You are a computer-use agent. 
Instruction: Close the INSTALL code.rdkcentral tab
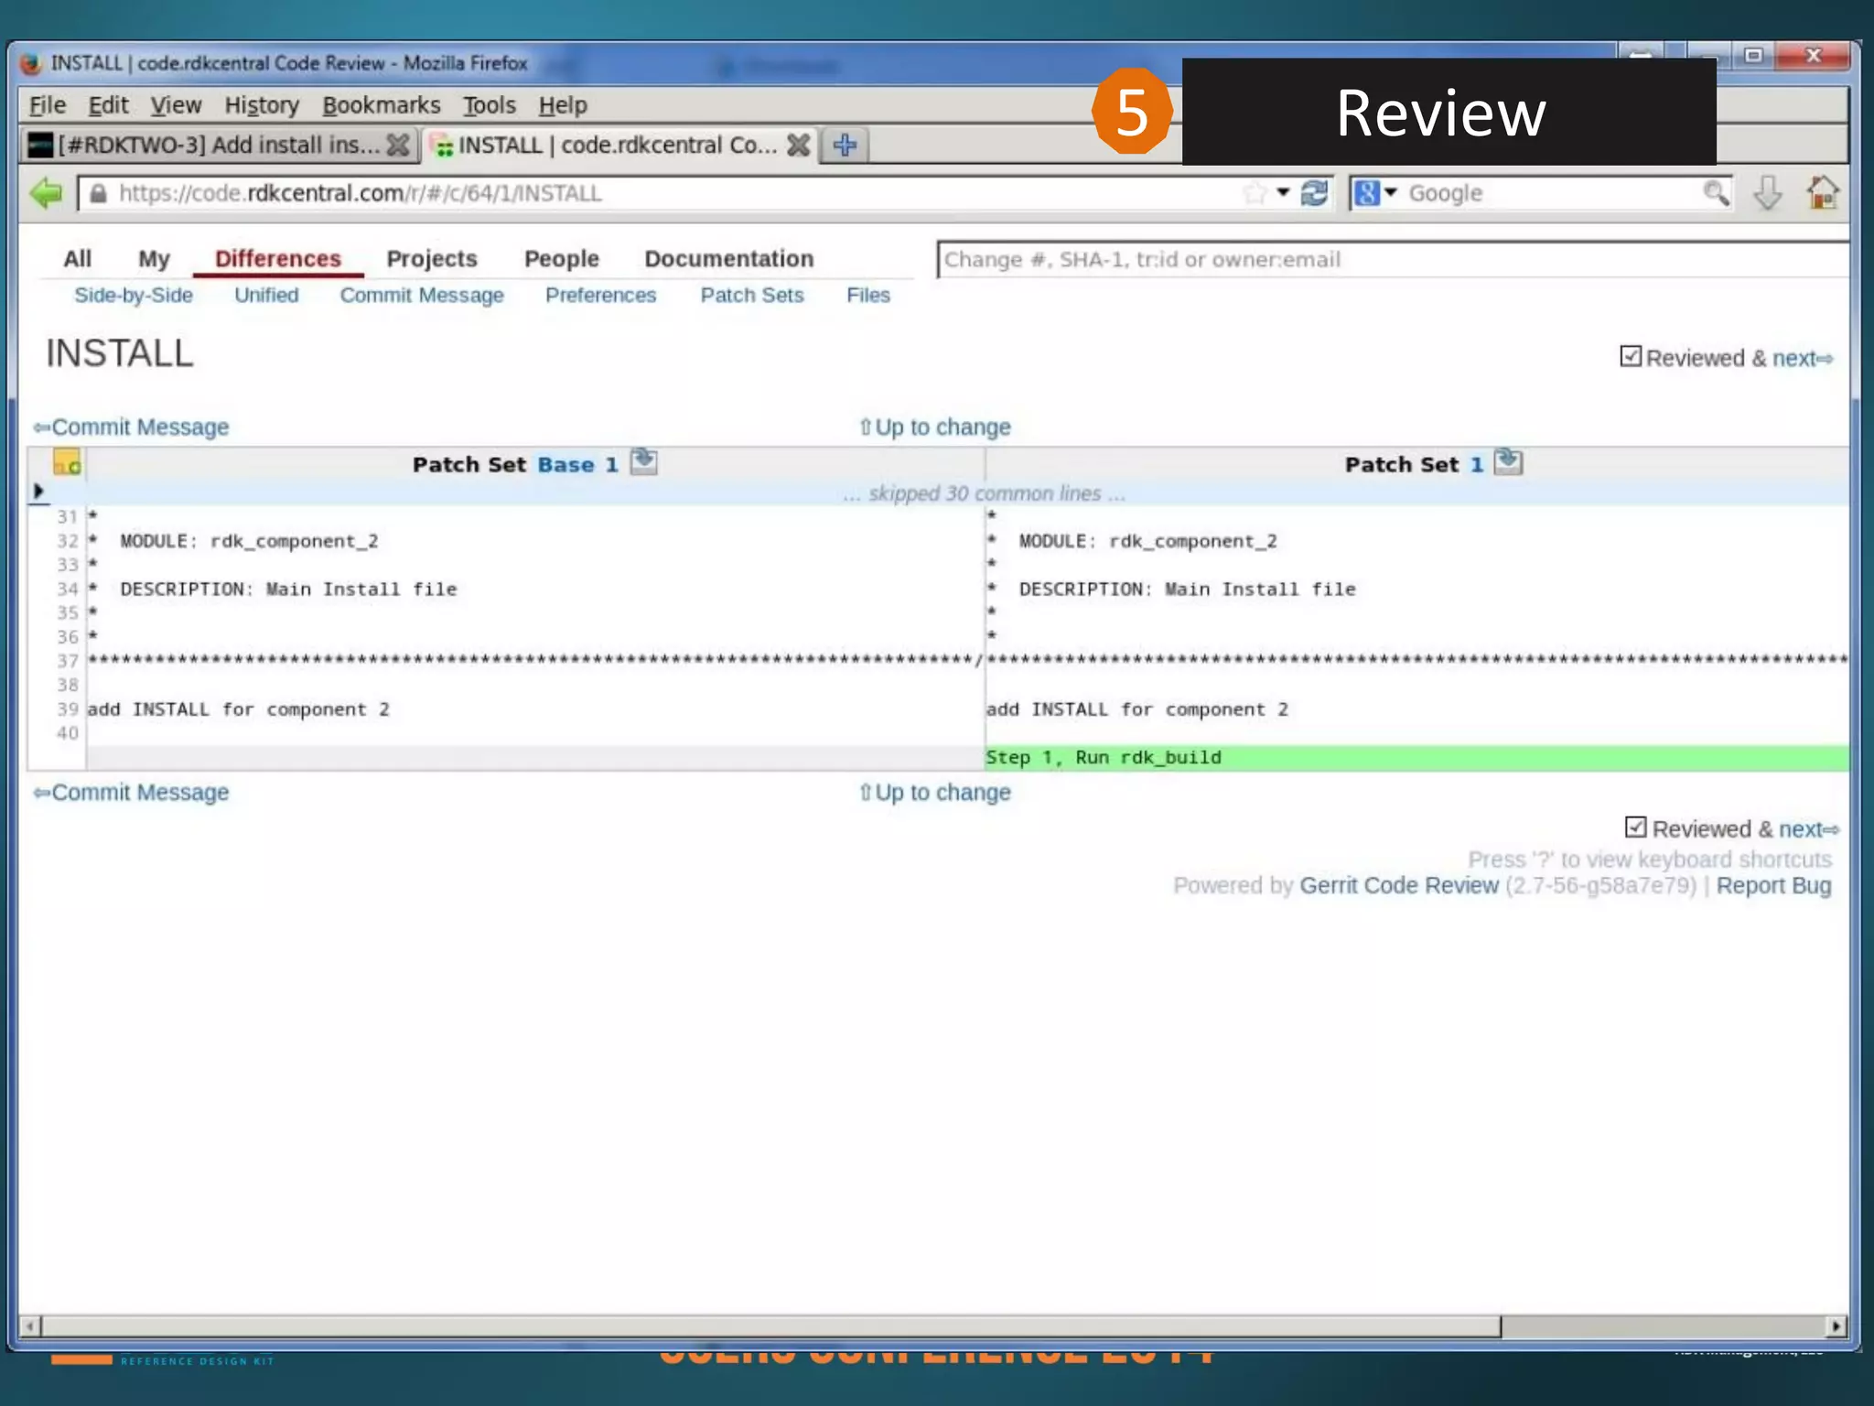799,145
